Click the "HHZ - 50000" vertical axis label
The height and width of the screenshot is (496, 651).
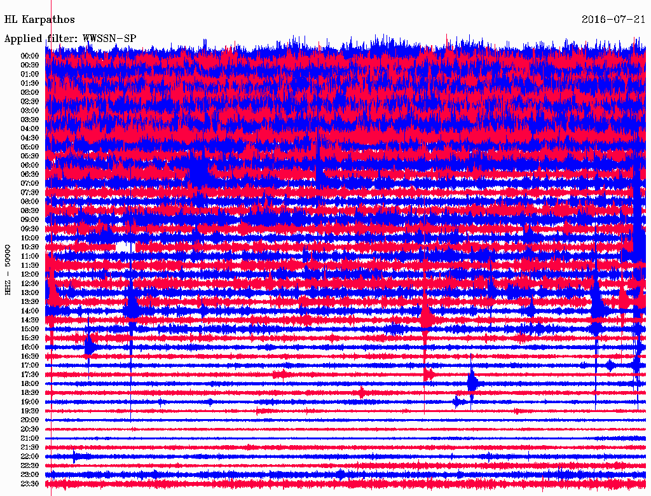8,269
